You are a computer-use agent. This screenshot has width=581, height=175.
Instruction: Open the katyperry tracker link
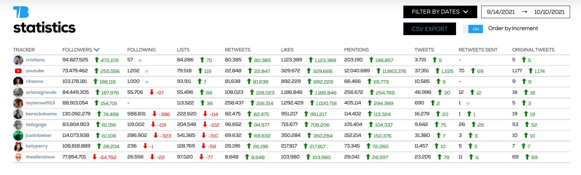point(37,146)
